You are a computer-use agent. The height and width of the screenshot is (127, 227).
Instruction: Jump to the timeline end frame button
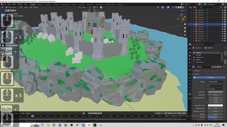(x=101, y=113)
